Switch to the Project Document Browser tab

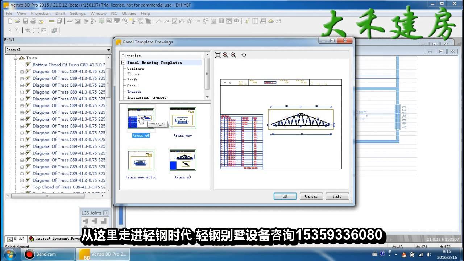(54, 239)
